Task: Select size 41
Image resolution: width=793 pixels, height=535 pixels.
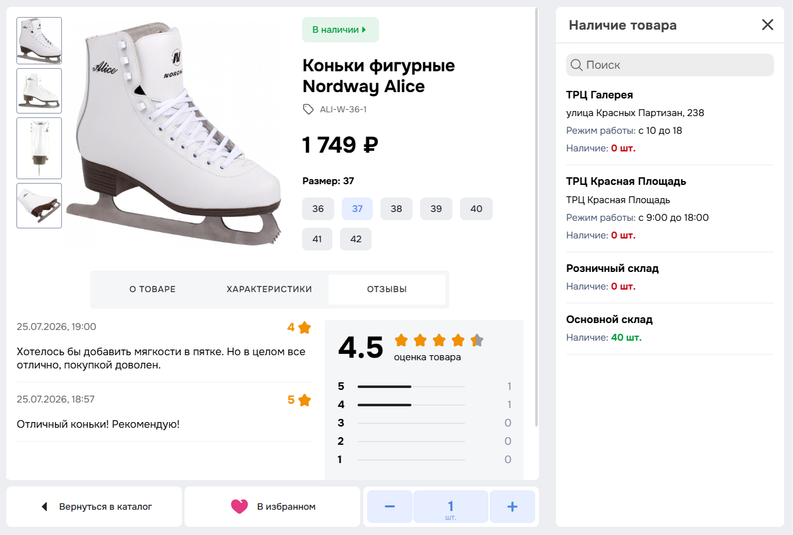Action: pos(317,239)
